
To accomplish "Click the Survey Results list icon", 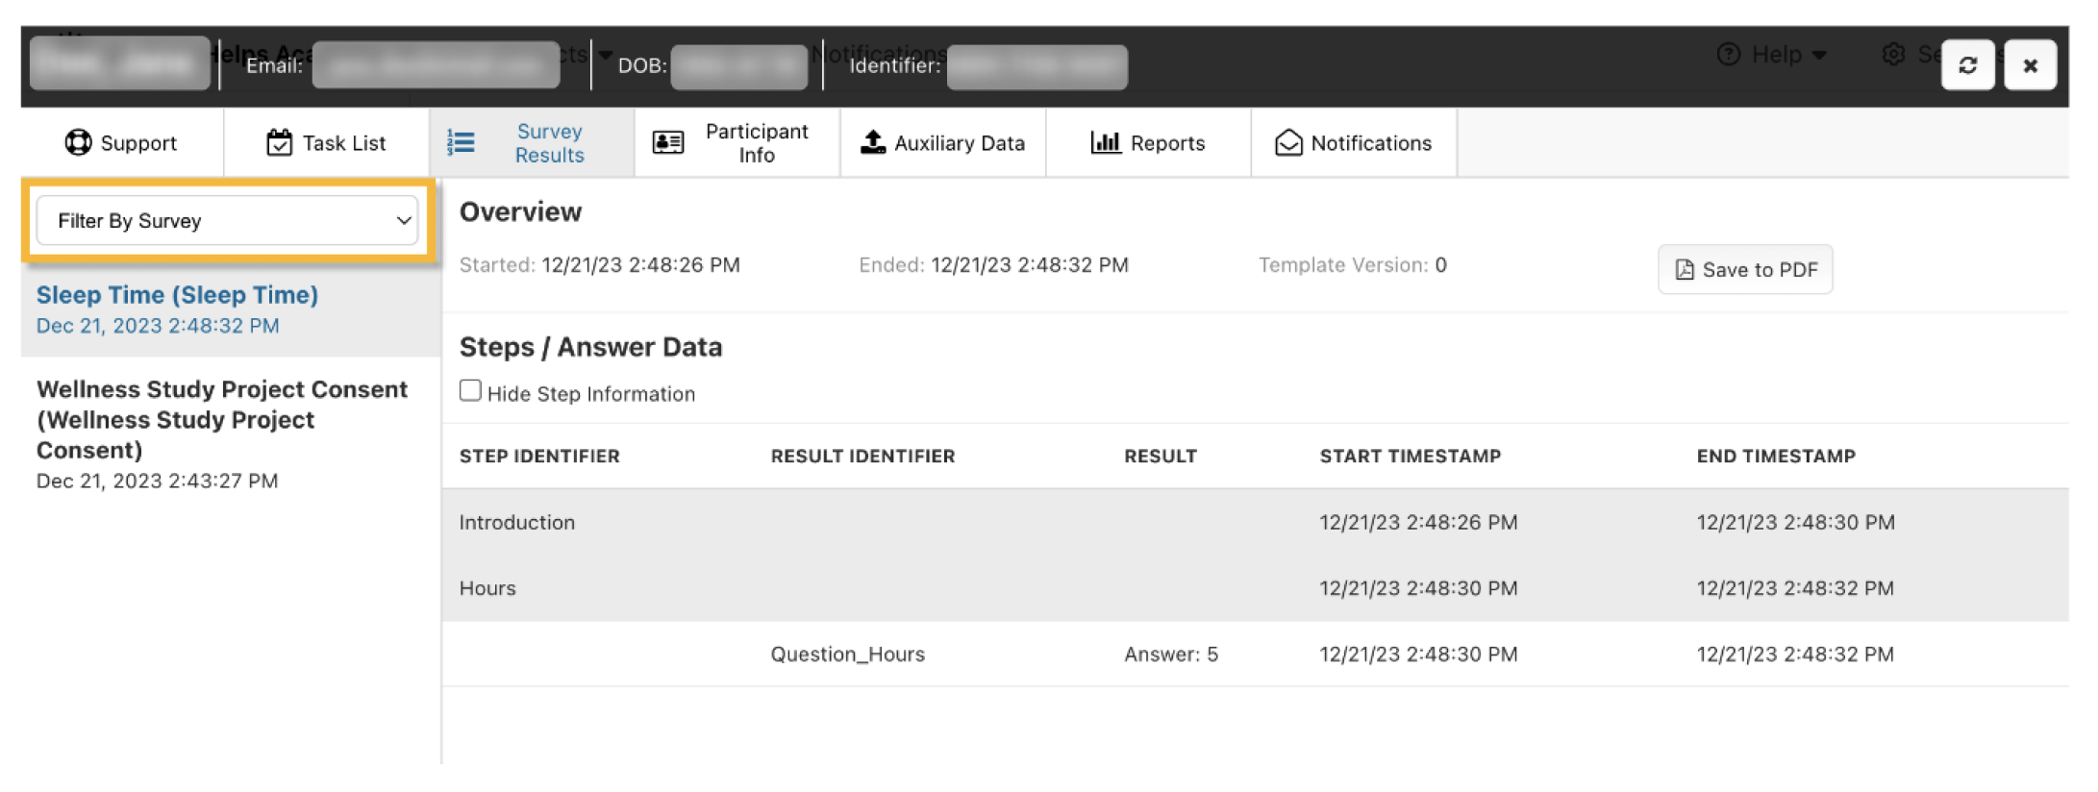I will (x=462, y=143).
